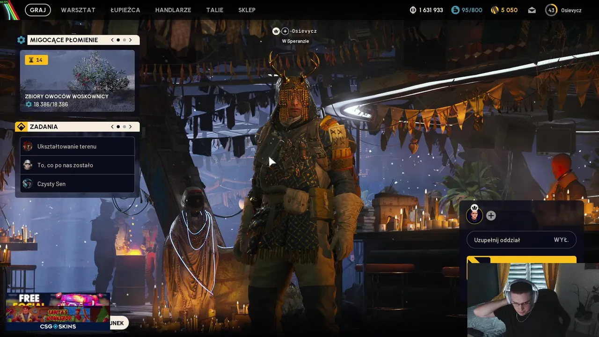Click the yellow play button in the squad panel

coord(521,260)
